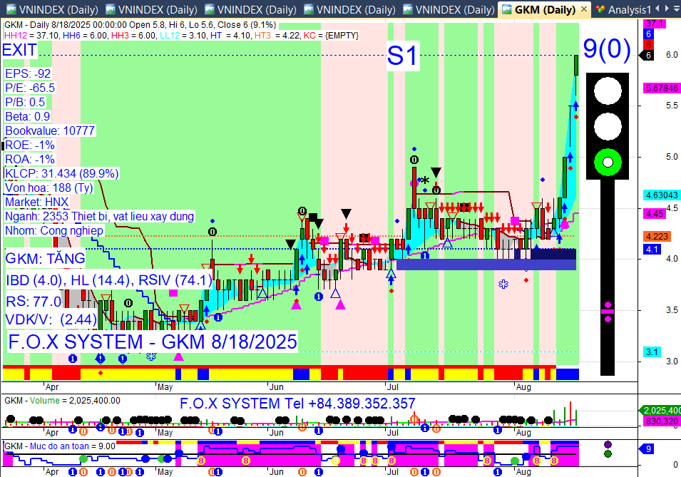Click the asterisk marker beside the July peak candle
Image resolution: width=681 pixels, height=477 pixels.
(425, 180)
